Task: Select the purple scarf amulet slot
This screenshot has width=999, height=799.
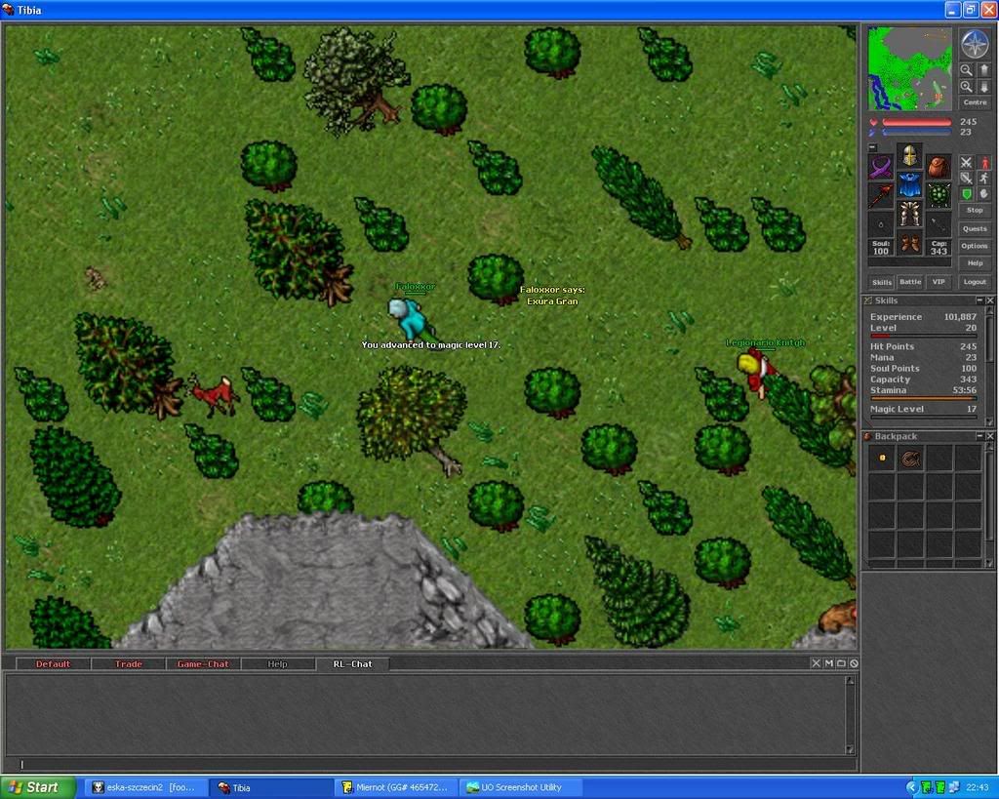Action: tap(881, 168)
